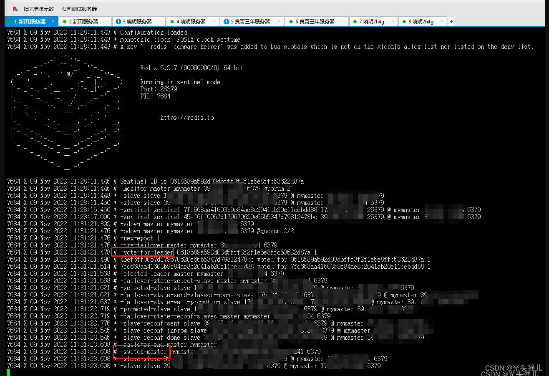
Task: Click the '+failover-state-send-slaveof-noone' line
Action: point(217,295)
